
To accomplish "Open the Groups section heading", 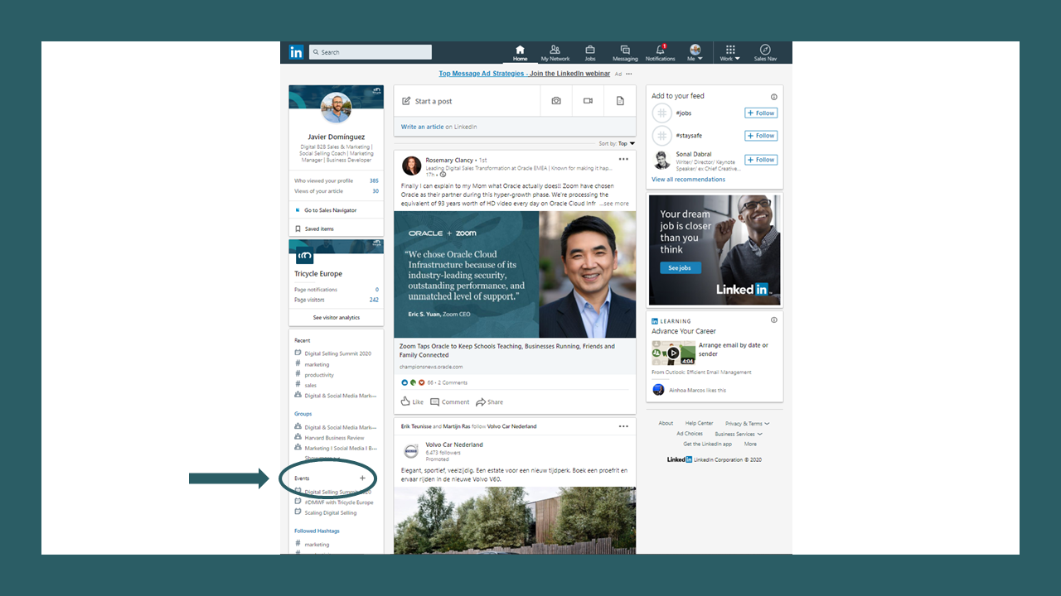I will 303,414.
